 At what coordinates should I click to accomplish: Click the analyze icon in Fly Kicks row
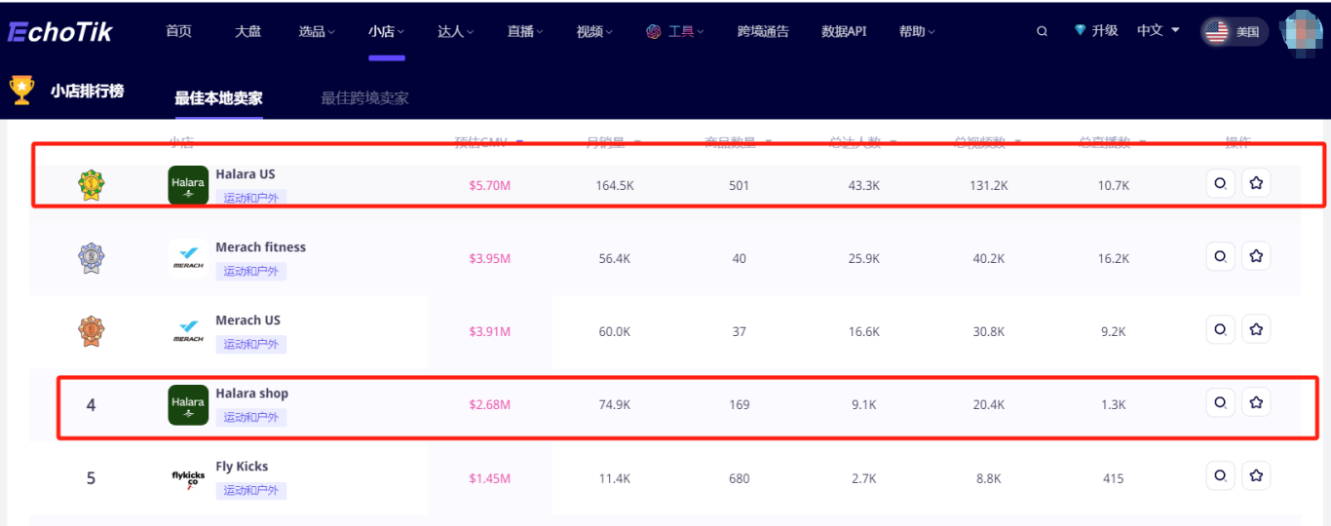pos(1220,475)
